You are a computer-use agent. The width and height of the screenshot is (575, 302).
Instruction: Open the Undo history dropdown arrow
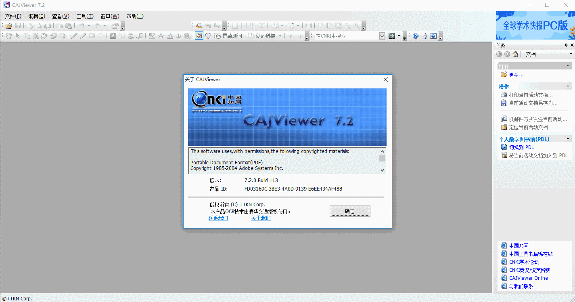point(89,26)
